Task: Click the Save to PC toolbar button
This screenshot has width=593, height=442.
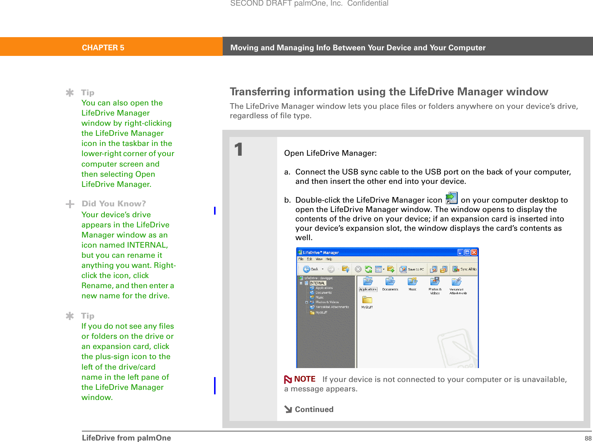Action: [x=412, y=269]
